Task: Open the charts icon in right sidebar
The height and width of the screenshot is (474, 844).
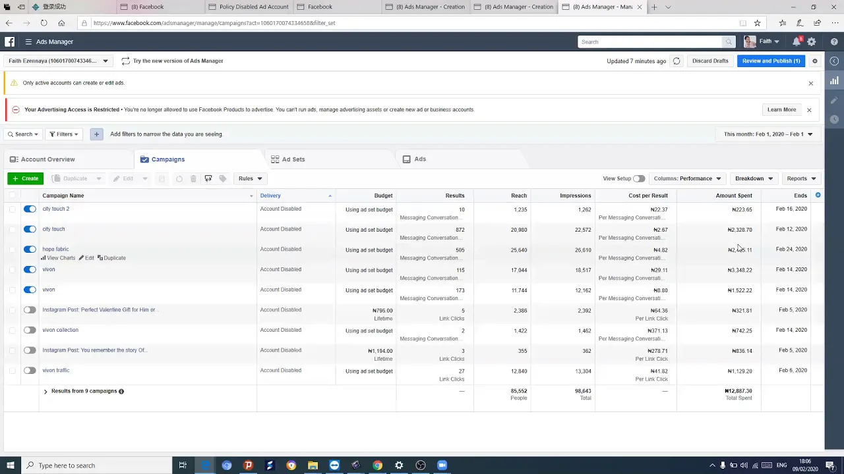Action: tap(834, 80)
